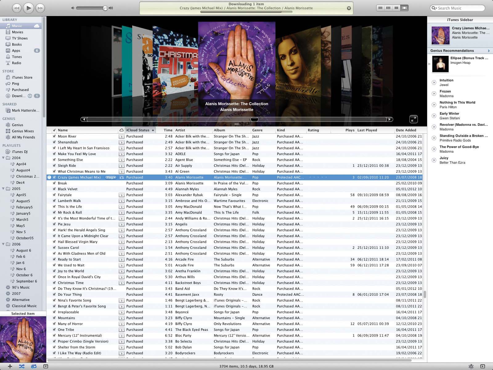Select Cover Flow view button
The image size is (493, 370).
coord(405,8)
